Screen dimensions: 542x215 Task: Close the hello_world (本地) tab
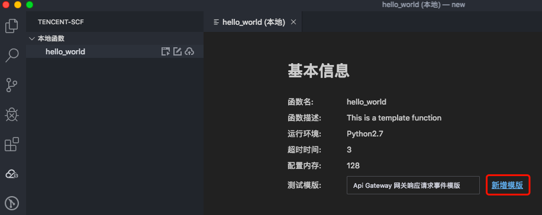[x=293, y=22]
